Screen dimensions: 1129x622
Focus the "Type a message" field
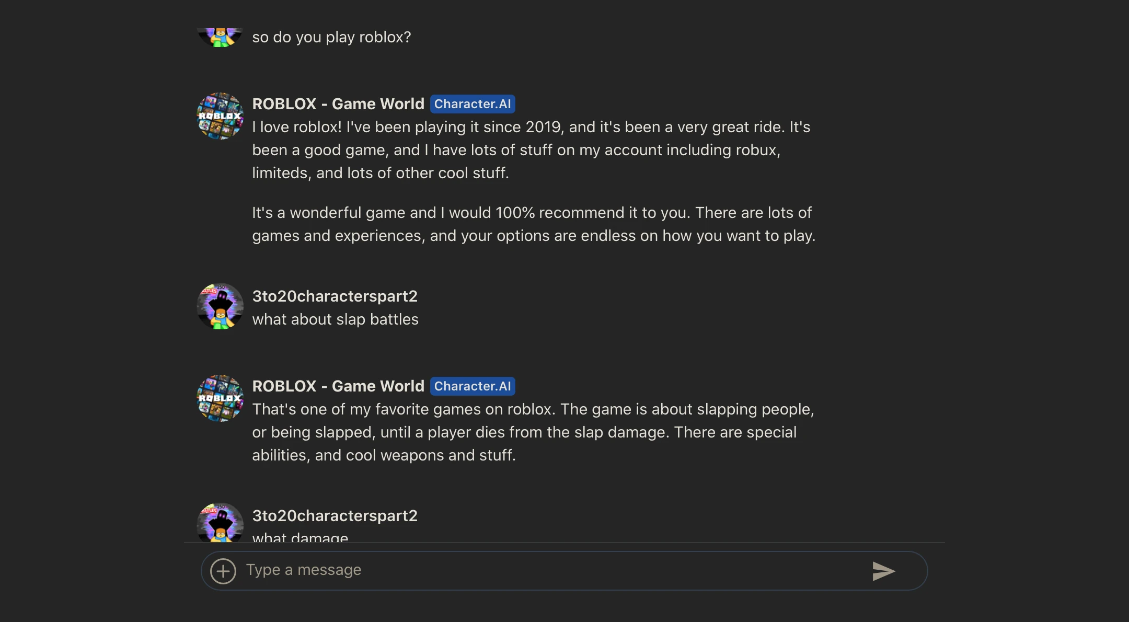(x=549, y=570)
